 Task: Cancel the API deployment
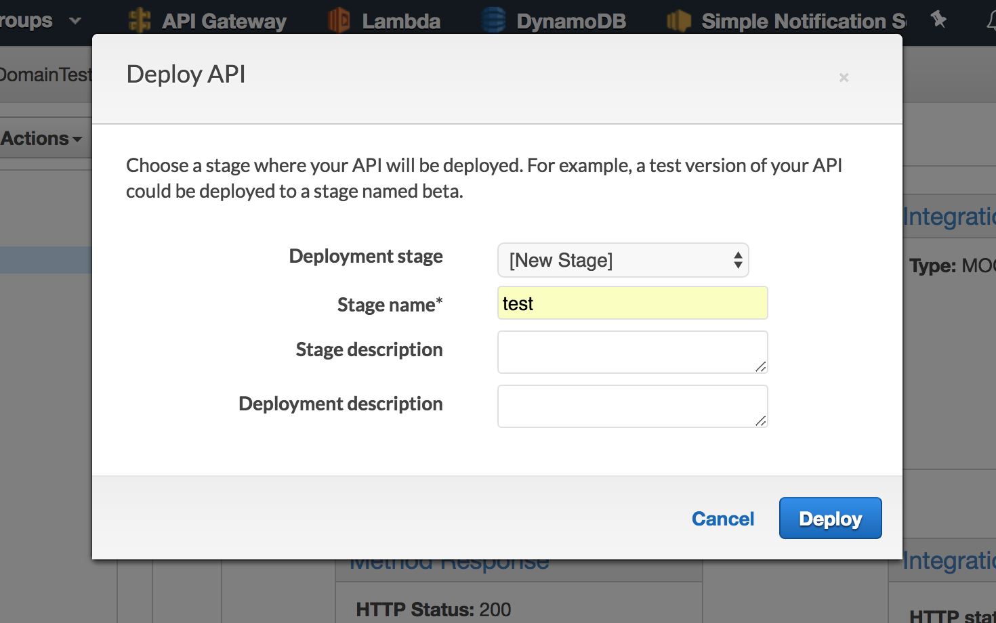tap(722, 519)
